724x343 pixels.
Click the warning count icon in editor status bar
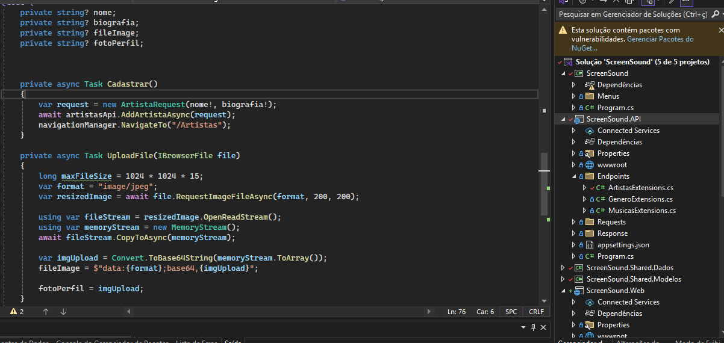13,312
